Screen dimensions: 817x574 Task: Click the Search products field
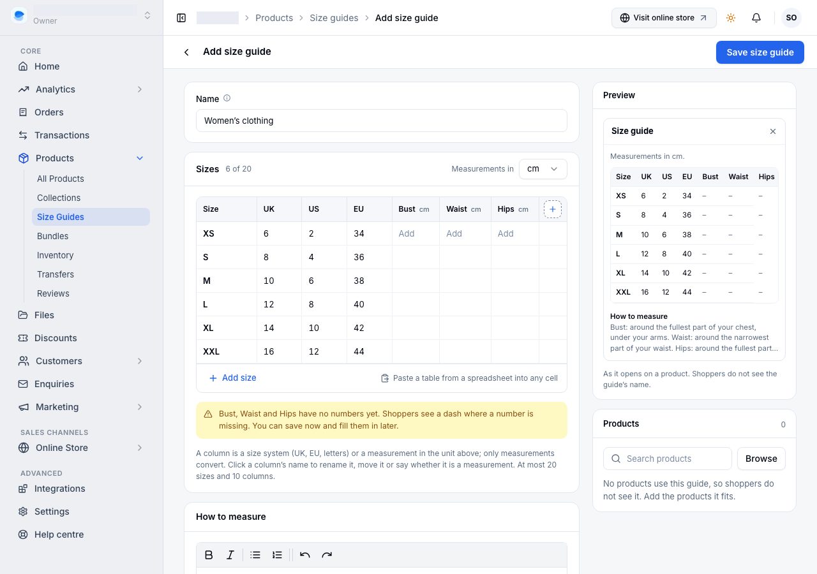pyautogui.click(x=667, y=459)
